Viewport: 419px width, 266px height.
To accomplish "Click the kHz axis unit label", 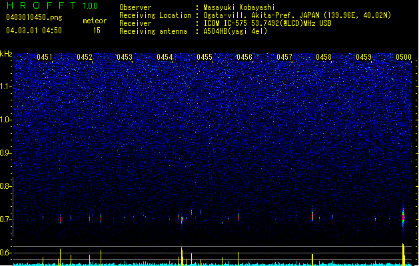I will (6, 54).
